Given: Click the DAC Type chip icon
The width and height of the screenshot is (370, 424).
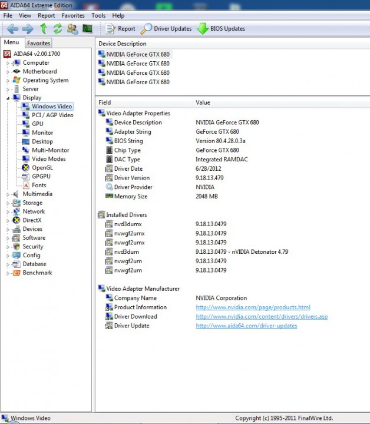Looking at the screenshot, I should point(109,159).
